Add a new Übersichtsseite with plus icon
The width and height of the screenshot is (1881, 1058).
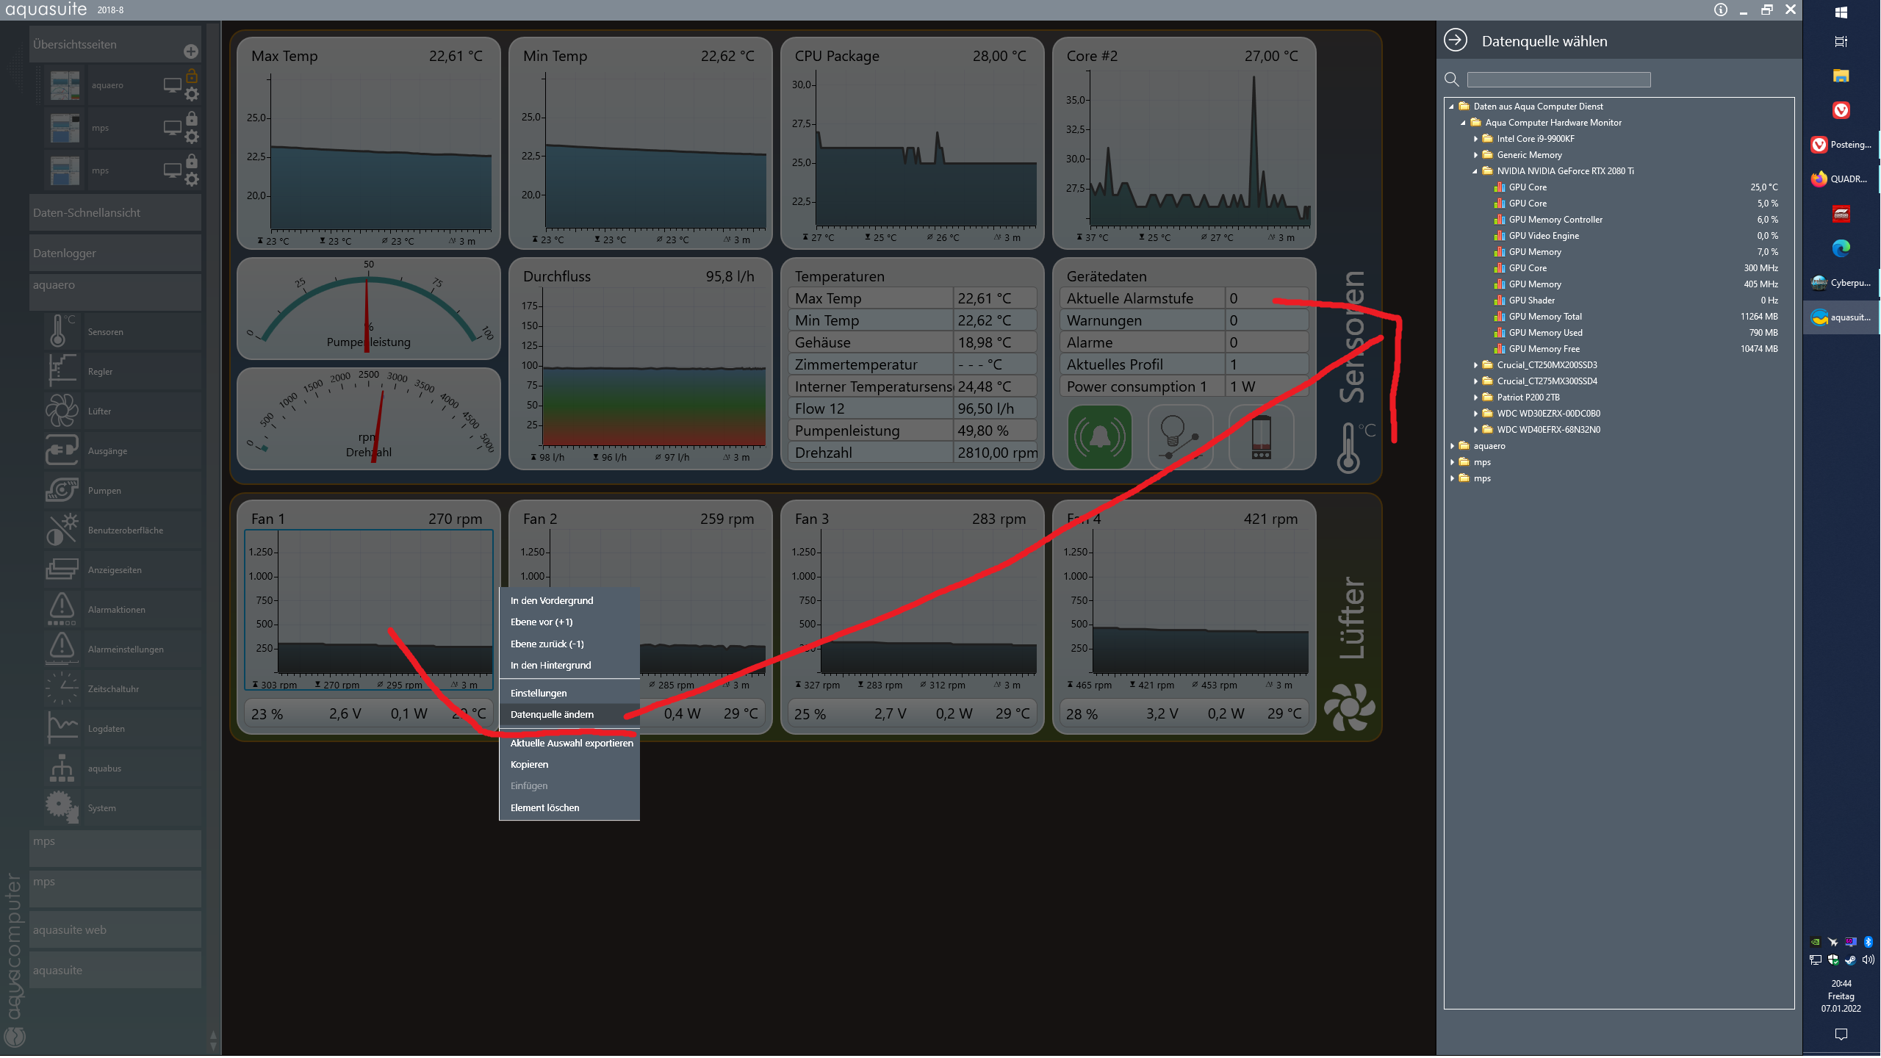191,51
